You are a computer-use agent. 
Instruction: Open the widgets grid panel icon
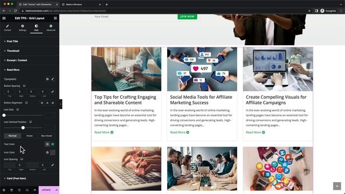55,18
